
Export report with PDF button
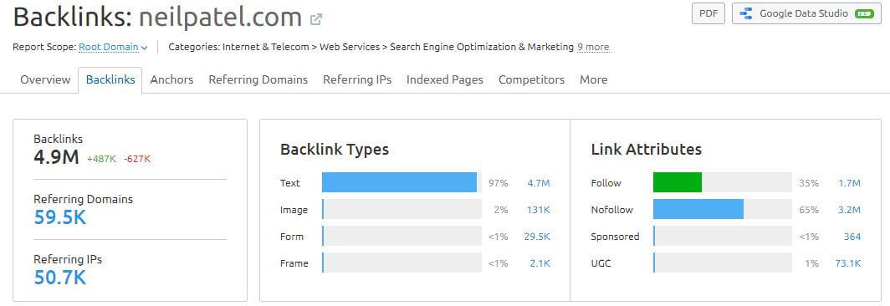point(708,13)
